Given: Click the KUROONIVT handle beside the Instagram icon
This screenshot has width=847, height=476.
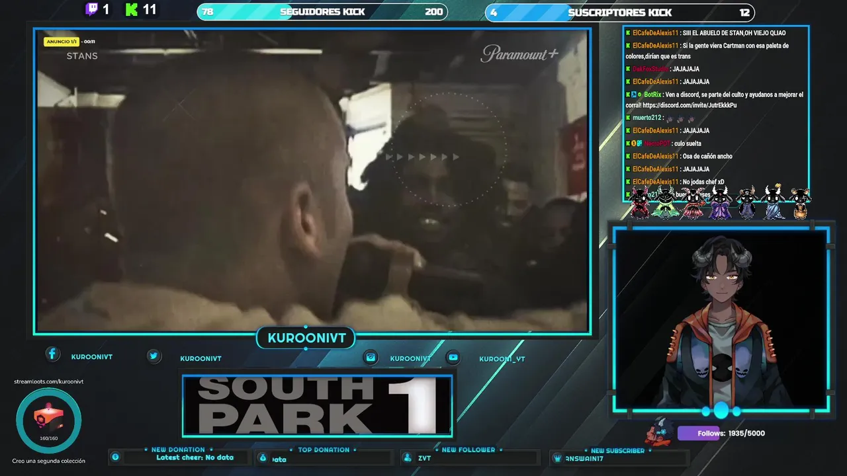Looking at the screenshot, I should [410, 359].
